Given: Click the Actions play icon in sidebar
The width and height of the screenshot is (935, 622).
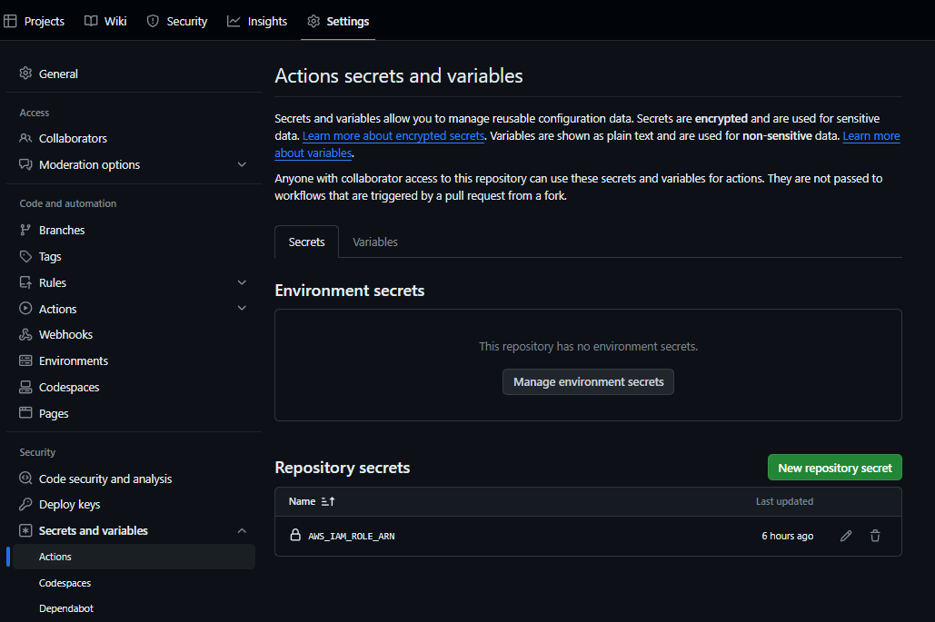Looking at the screenshot, I should (25, 308).
